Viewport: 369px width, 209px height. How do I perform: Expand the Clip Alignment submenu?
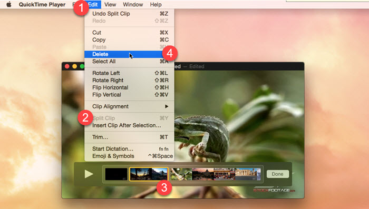tap(130, 106)
